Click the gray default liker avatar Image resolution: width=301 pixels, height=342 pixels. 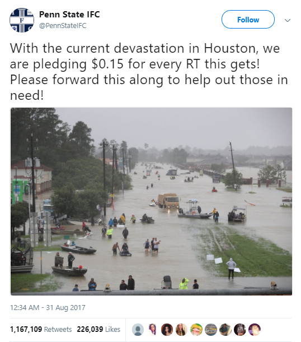(x=138, y=329)
